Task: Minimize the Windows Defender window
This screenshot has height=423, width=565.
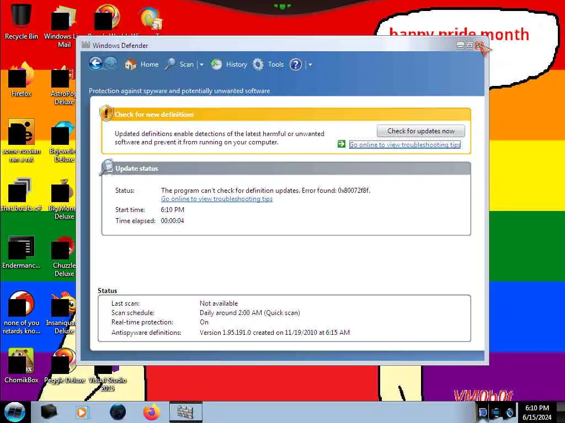Action: click(x=460, y=45)
